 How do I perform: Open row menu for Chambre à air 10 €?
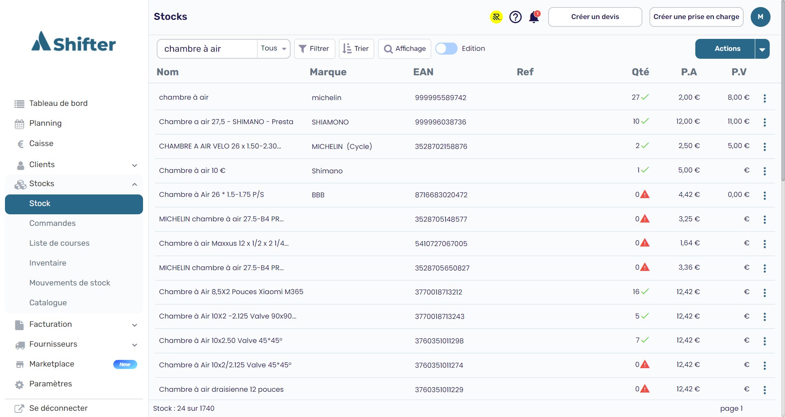pyautogui.click(x=764, y=171)
